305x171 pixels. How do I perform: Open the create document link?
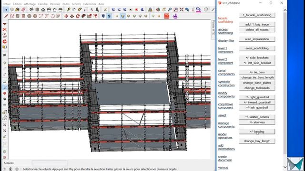[224, 158]
